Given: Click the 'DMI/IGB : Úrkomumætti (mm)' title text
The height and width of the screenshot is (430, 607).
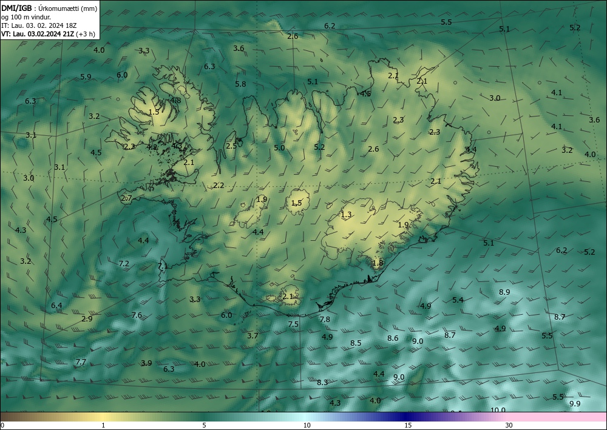Looking at the screenshot, I should point(49,8).
